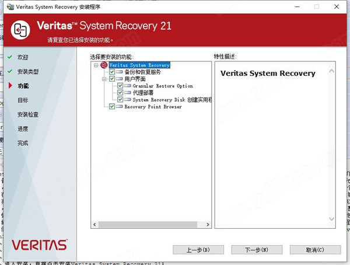Screen dimensions: 350x265
Task: Select System Recovery Disk tree label
Action: click(172, 99)
